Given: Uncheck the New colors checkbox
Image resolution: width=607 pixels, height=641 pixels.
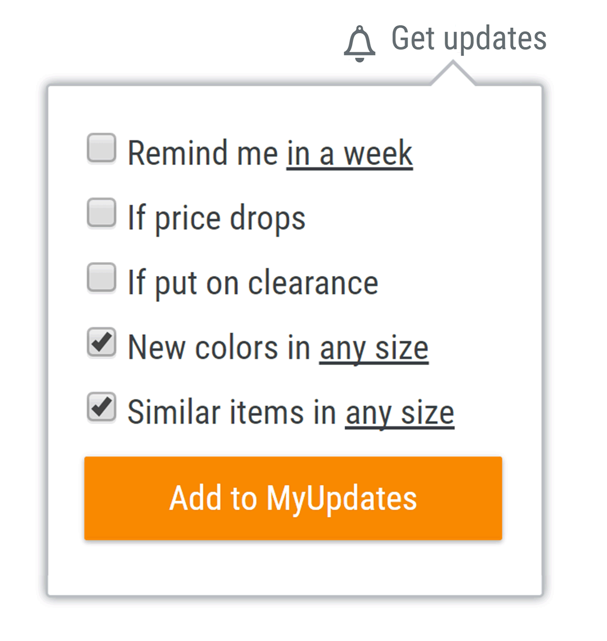Looking at the screenshot, I should 101,343.
